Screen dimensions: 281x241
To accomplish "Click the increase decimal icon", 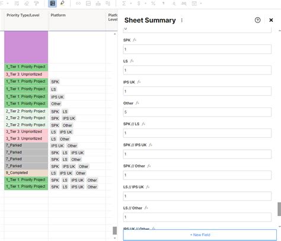I will pos(184,4).
